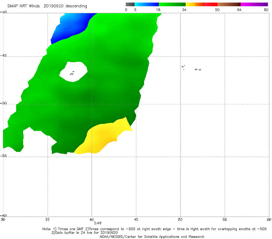Pick the green segment of the color bar
Image resolution: width=272 pixels, height=239 pixels.
[172, 4]
